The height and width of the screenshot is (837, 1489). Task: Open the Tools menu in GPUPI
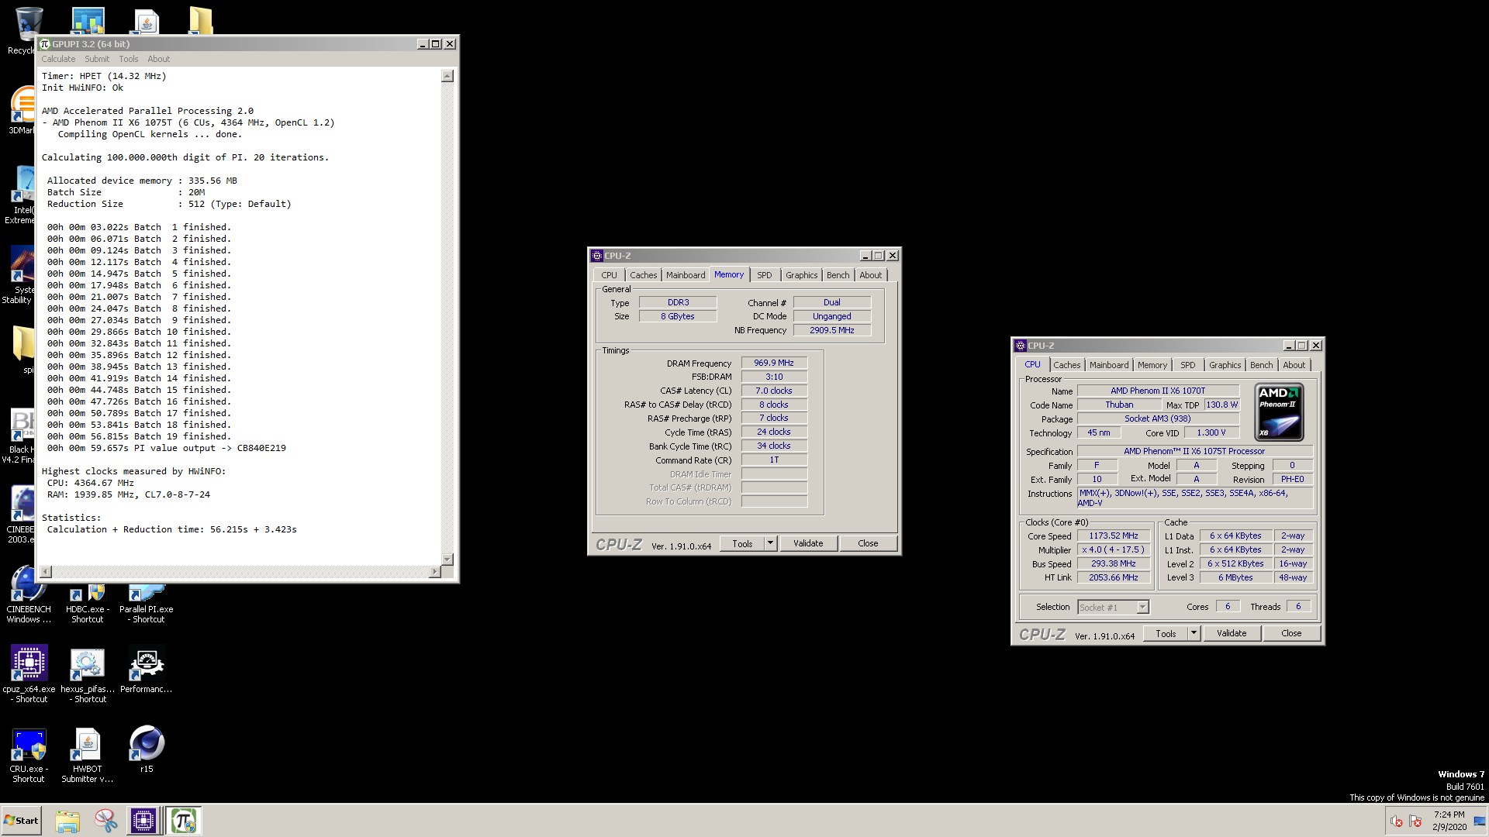129,59
